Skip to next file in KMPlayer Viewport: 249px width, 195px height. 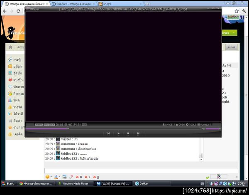(x=138, y=133)
